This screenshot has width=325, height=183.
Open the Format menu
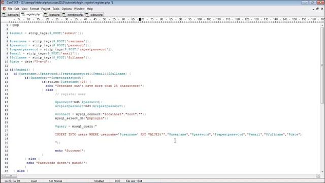tap(35, 9)
